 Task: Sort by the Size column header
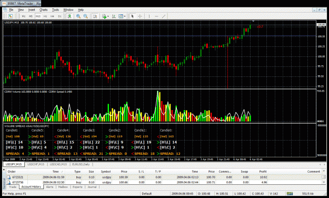tap(91, 172)
